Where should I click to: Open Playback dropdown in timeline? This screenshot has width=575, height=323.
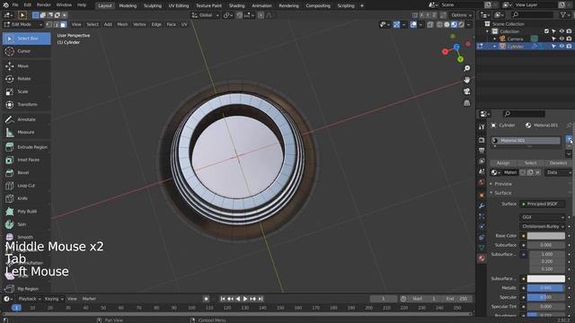pos(30,299)
